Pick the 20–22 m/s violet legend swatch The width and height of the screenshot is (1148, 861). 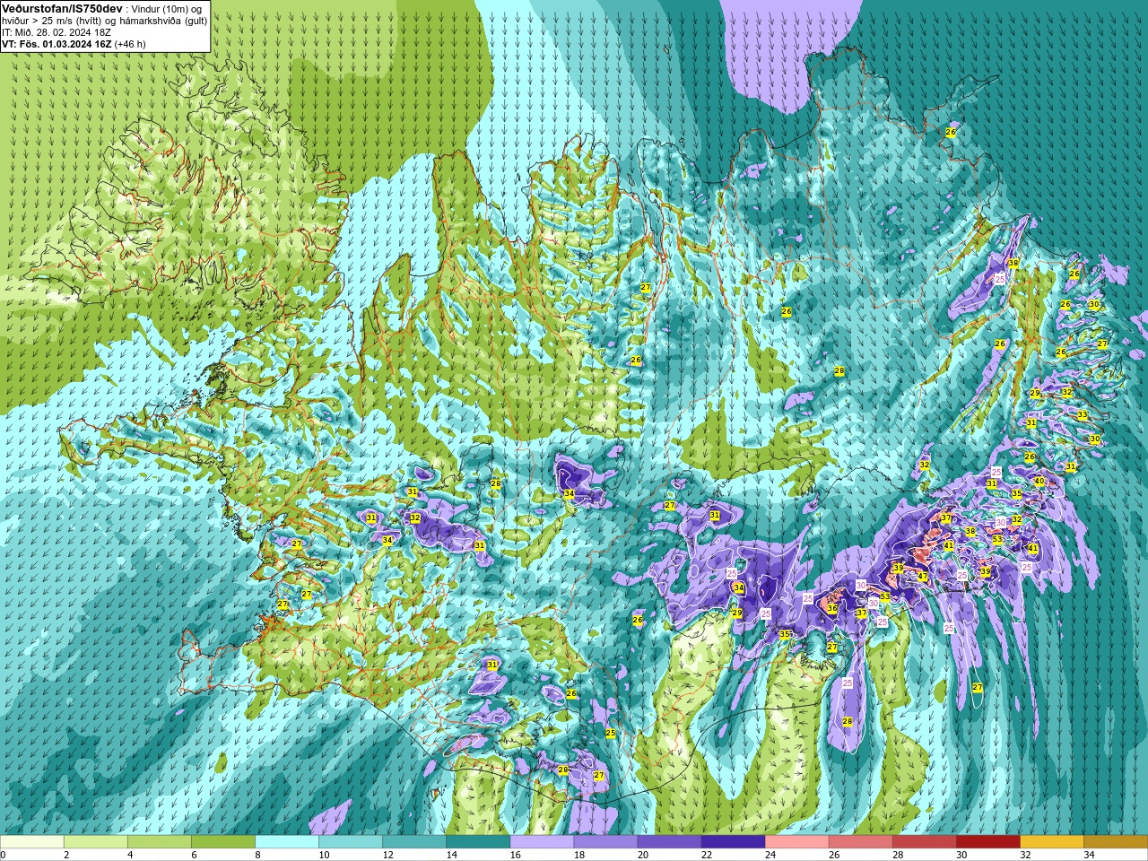(669, 842)
